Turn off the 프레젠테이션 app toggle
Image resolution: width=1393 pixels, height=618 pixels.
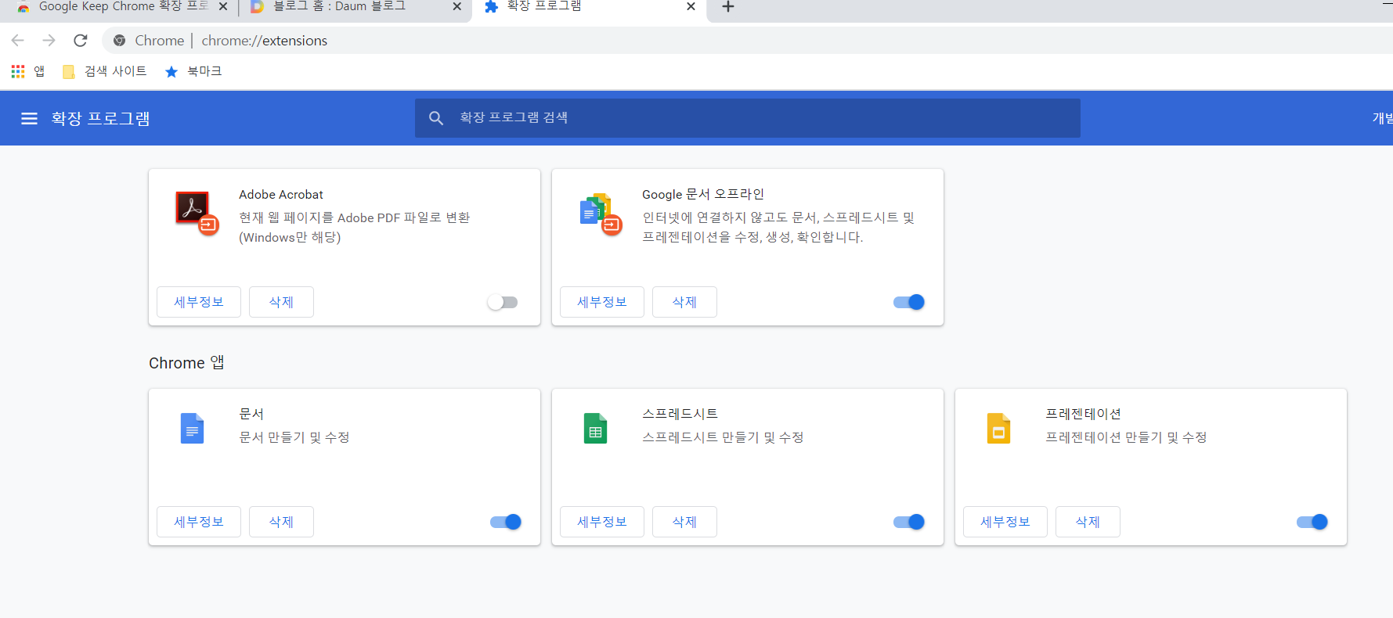[1312, 522]
